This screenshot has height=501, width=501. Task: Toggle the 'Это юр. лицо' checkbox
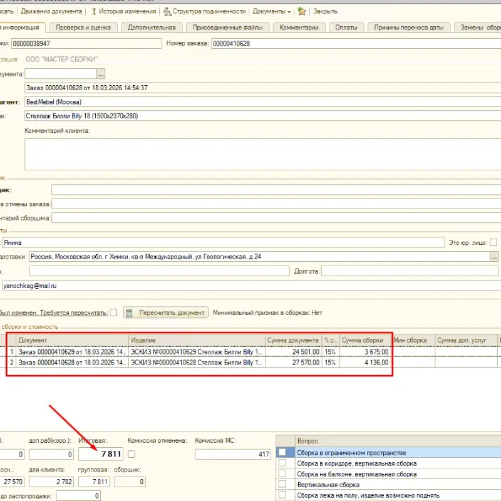tap(493, 242)
